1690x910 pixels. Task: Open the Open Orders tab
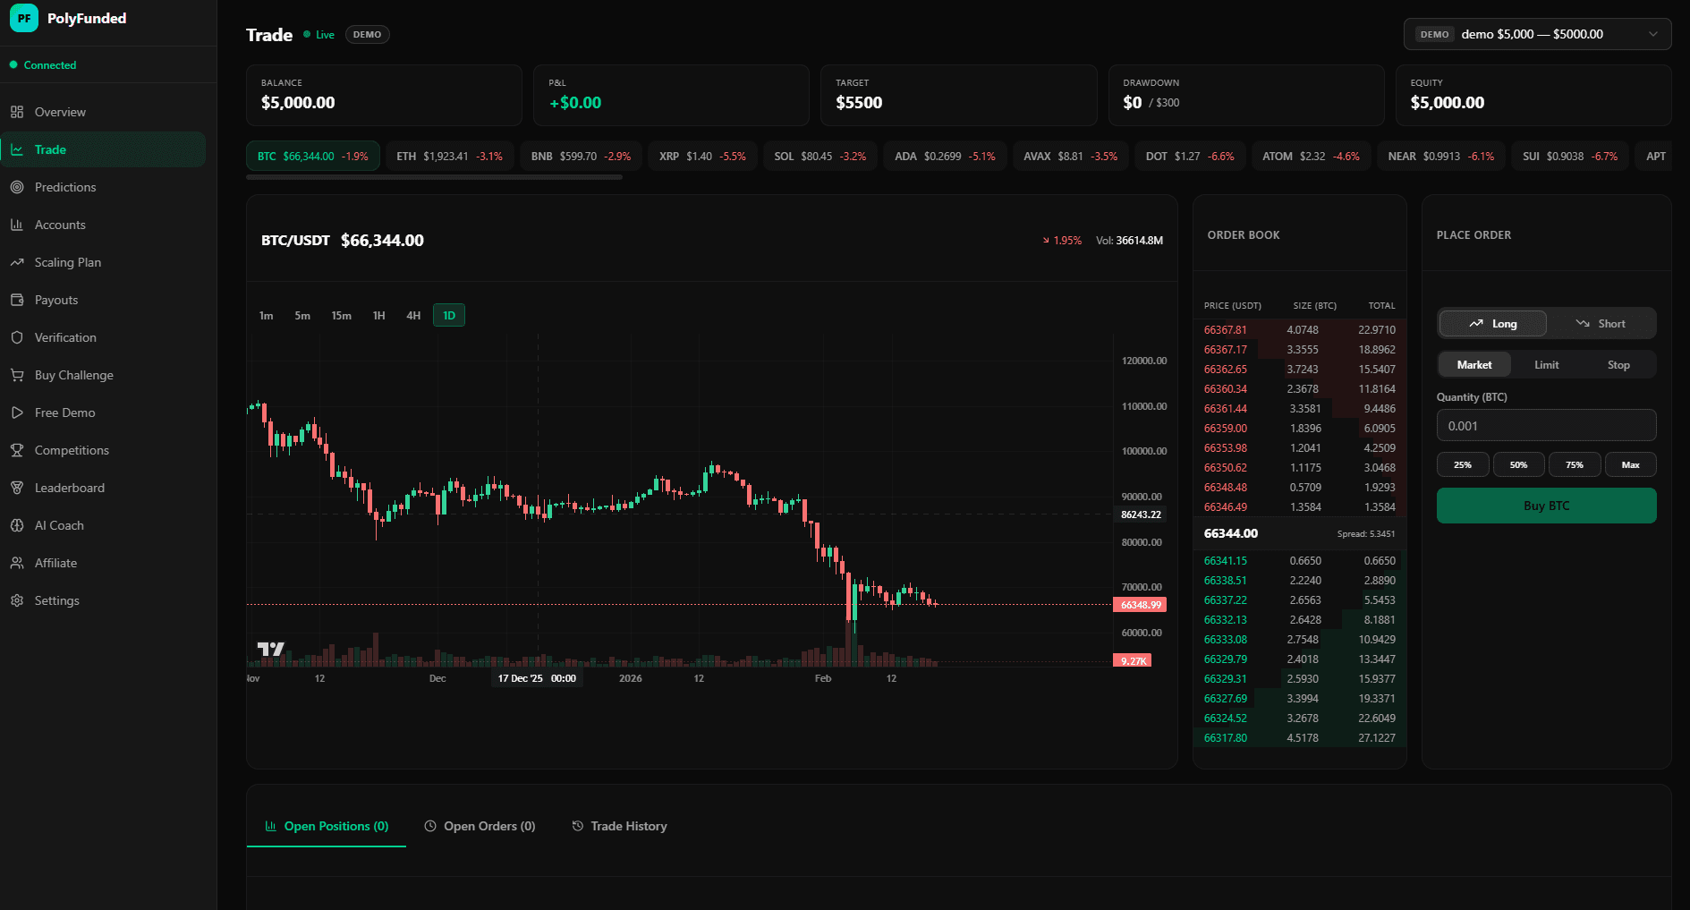(480, 826)
